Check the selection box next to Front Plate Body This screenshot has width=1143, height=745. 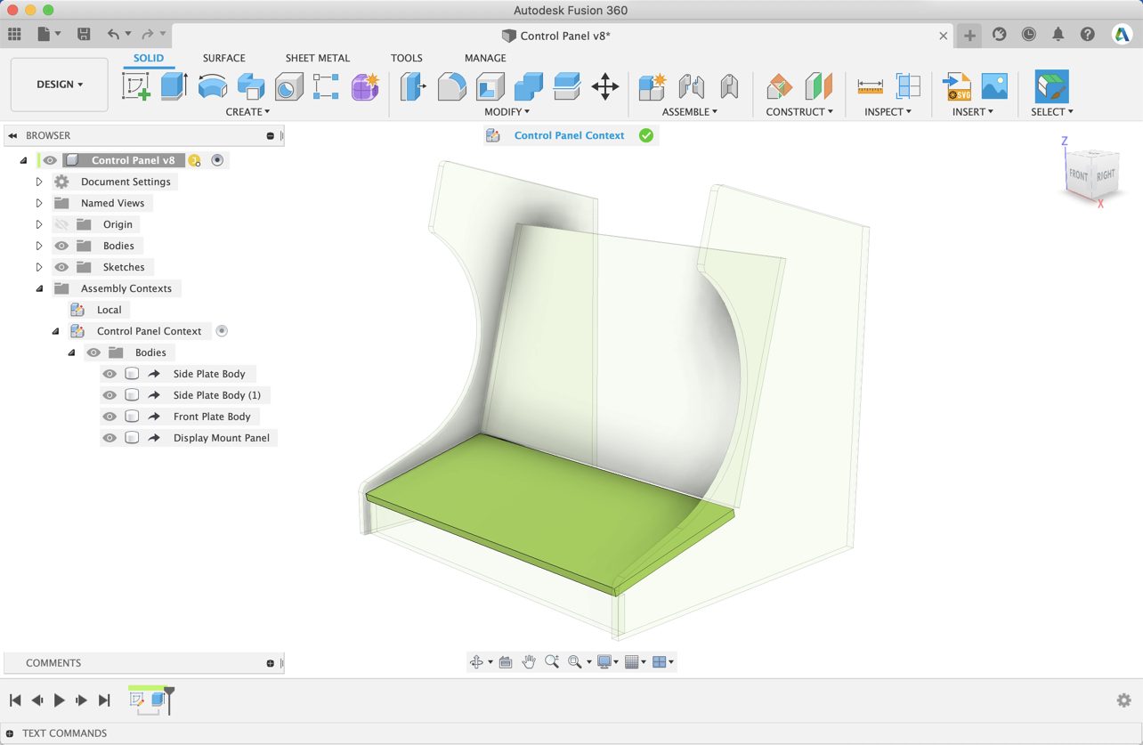[132, 416]
